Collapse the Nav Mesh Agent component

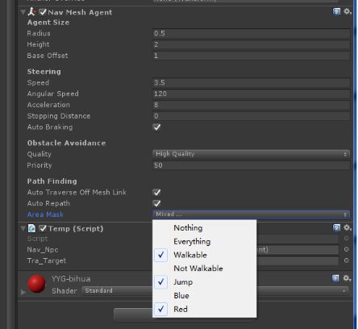pyautogui.click(x=23, y=12)
